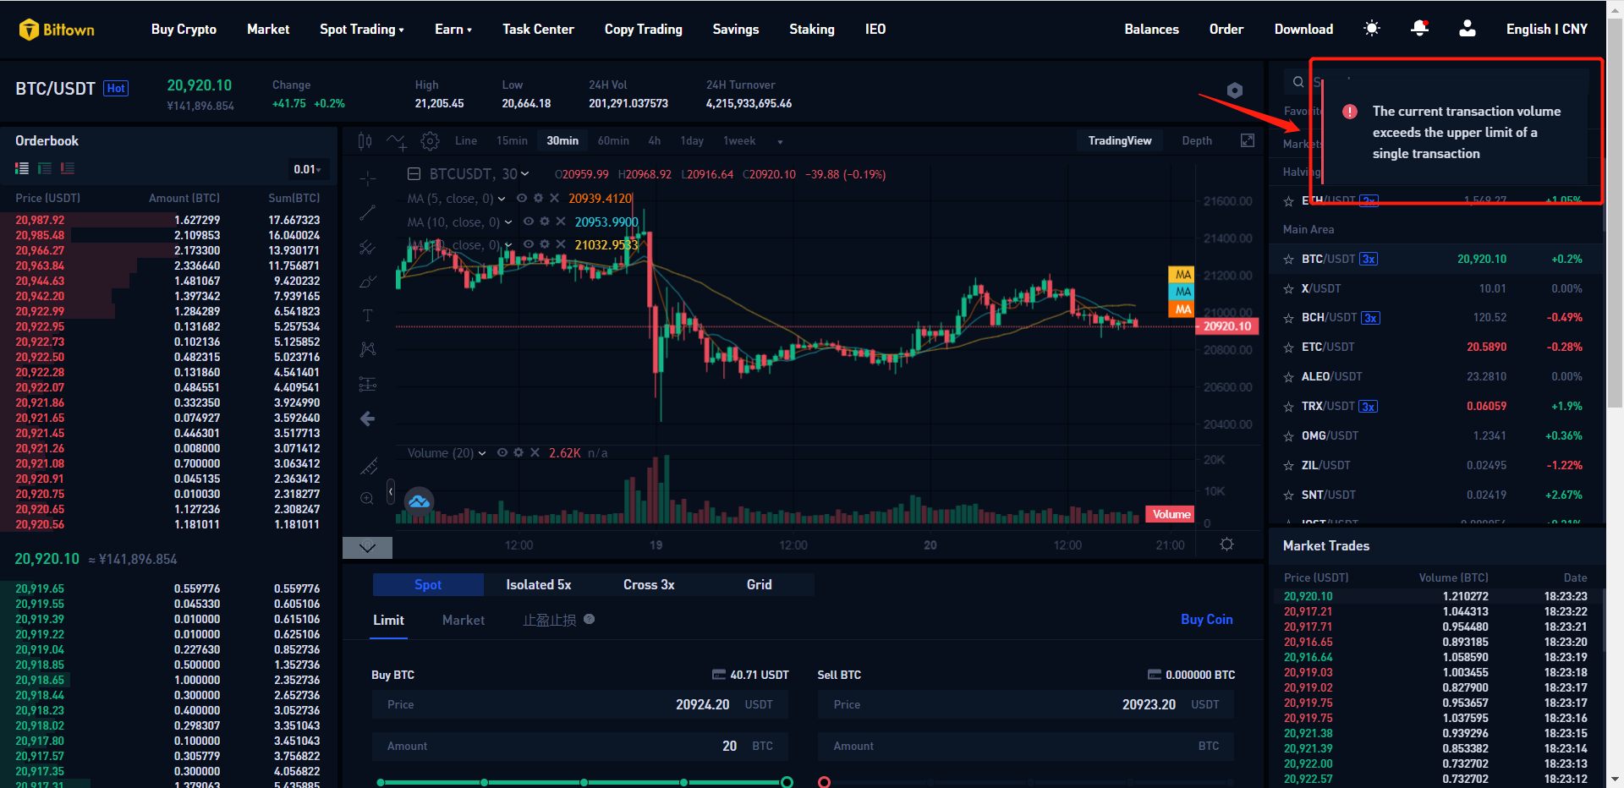Click the Buy Coin link

pos(1207,619)
